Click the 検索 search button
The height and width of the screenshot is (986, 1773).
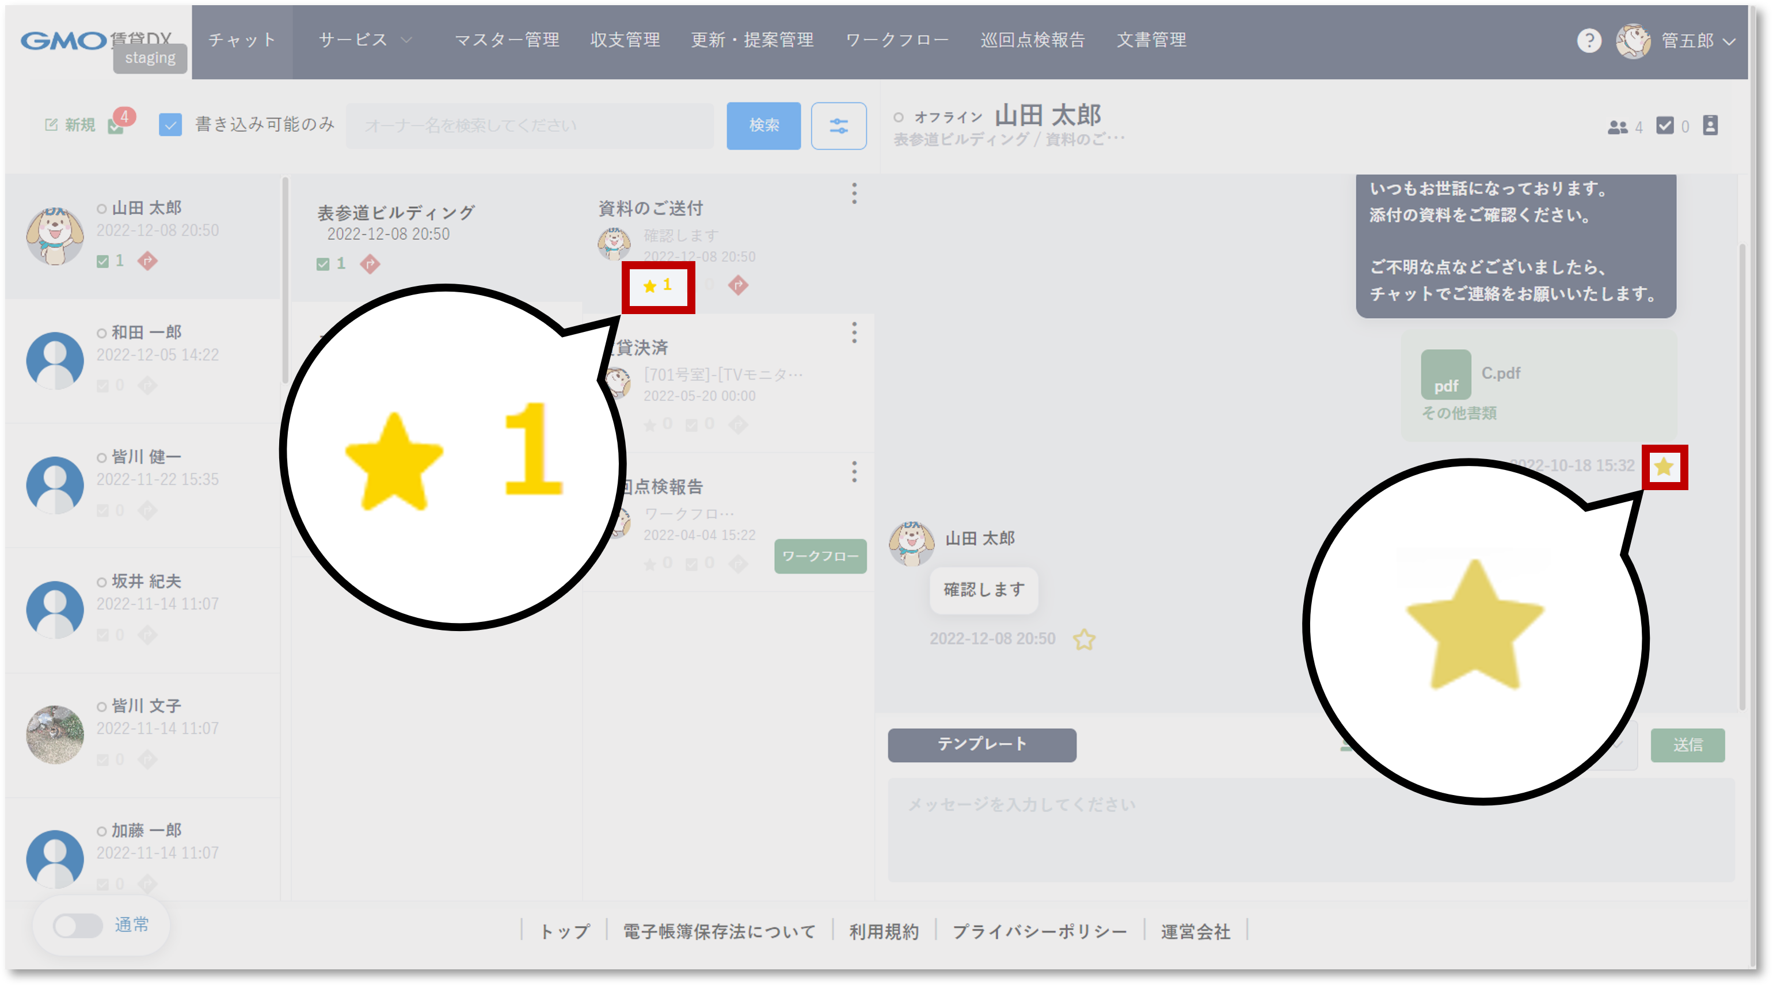(763, 126)
